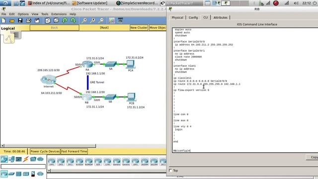318x179 pixels.
Task: Click the Internet cloud router device
Action: 48,80
